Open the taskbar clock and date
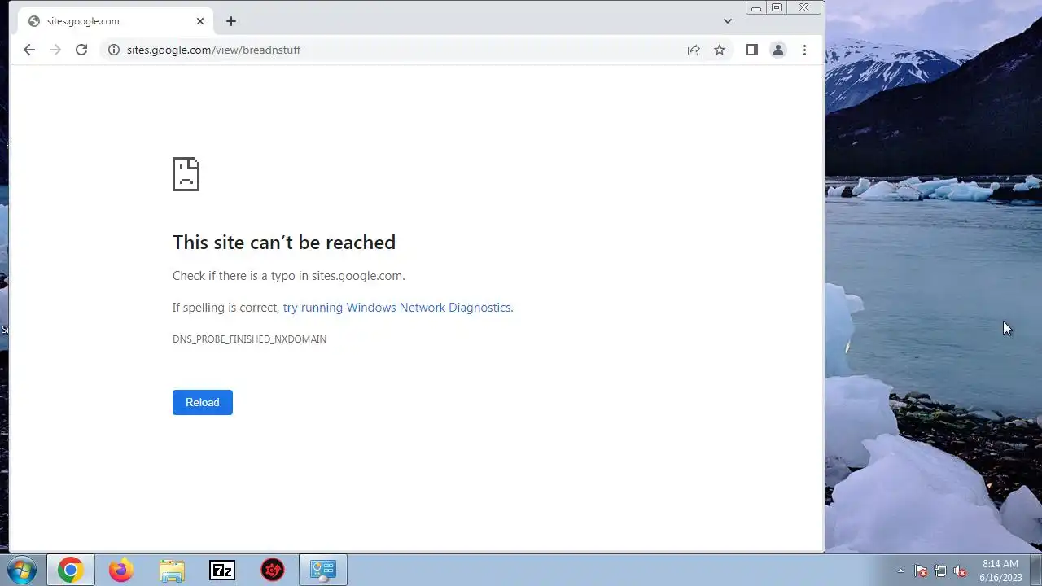The image size is (1042, 586). [1000, 571]
